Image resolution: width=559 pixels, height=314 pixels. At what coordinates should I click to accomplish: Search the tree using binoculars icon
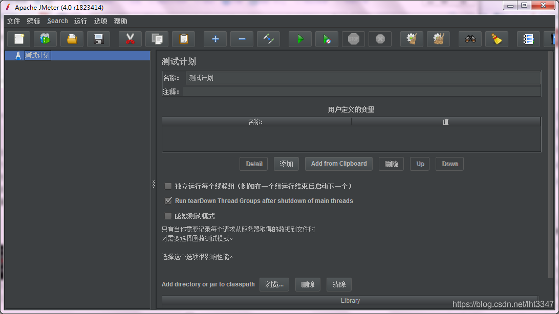click(x=470, y=39)
